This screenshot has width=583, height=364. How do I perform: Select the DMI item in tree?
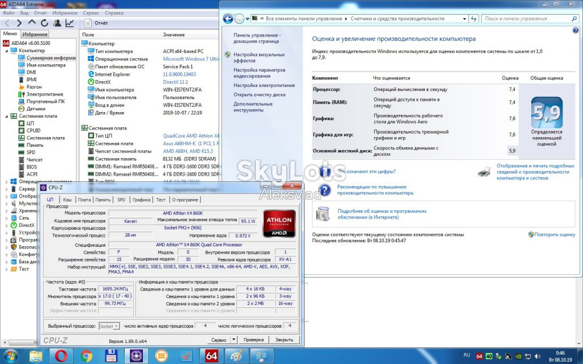[27, 72]
